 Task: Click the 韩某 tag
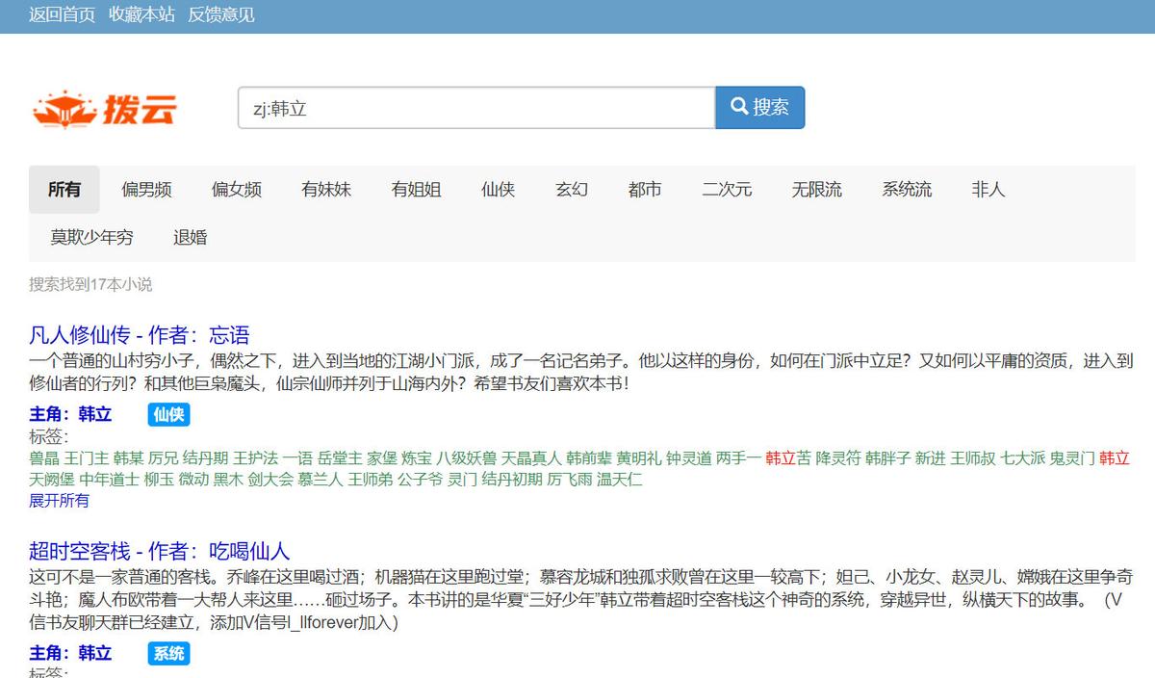[129, 458]
